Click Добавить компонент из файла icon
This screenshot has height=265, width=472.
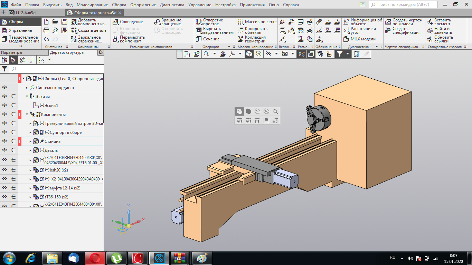coord(74,22)
